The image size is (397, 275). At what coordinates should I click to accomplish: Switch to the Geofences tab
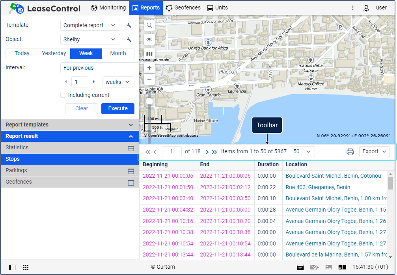183,7
